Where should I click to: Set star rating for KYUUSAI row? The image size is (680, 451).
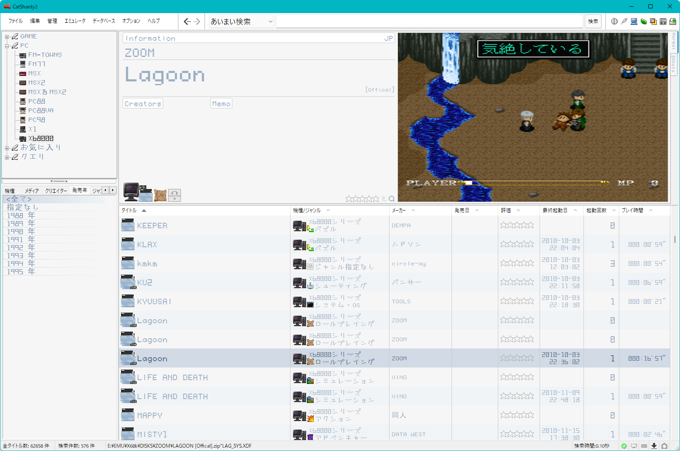tap(517, 301)
